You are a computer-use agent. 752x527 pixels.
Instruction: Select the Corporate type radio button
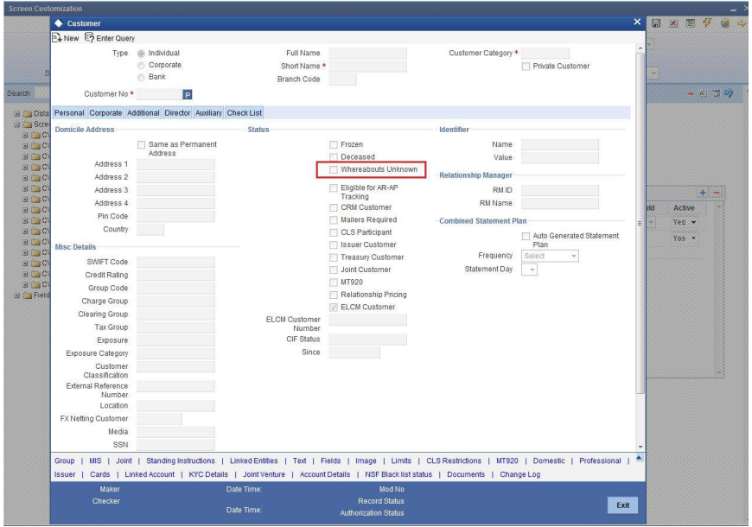(x=141, y=65)
